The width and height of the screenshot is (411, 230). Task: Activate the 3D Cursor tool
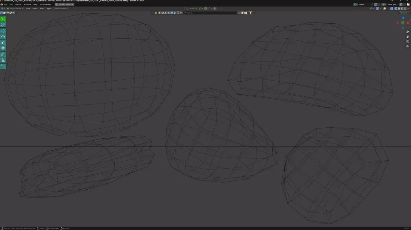3,25
